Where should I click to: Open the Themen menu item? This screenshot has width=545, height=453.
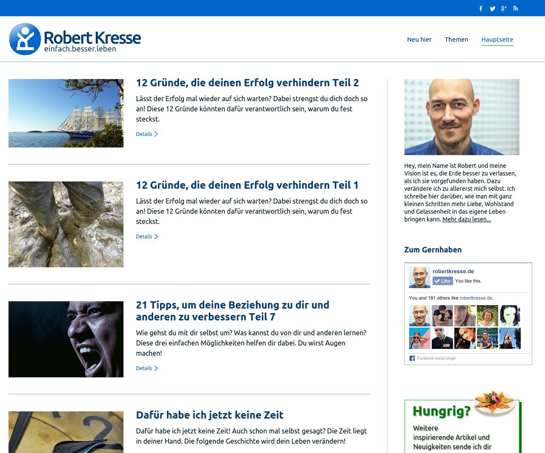[x=456, y=40]
